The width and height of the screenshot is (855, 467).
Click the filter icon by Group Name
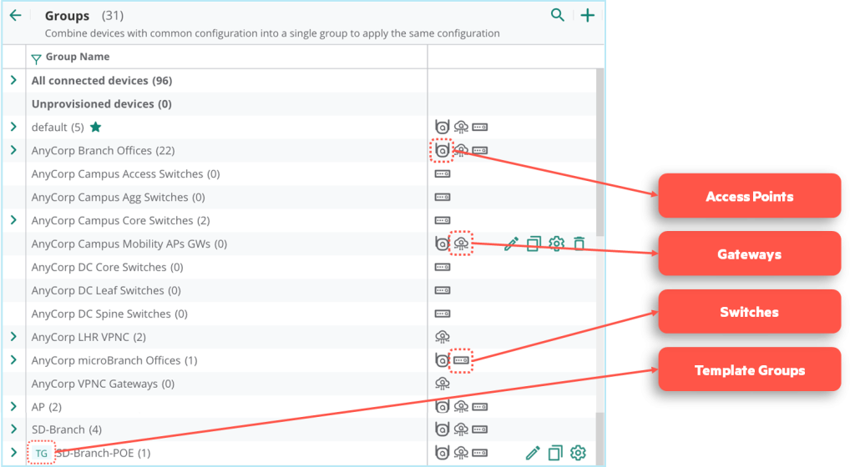click(x=36, y=58)
